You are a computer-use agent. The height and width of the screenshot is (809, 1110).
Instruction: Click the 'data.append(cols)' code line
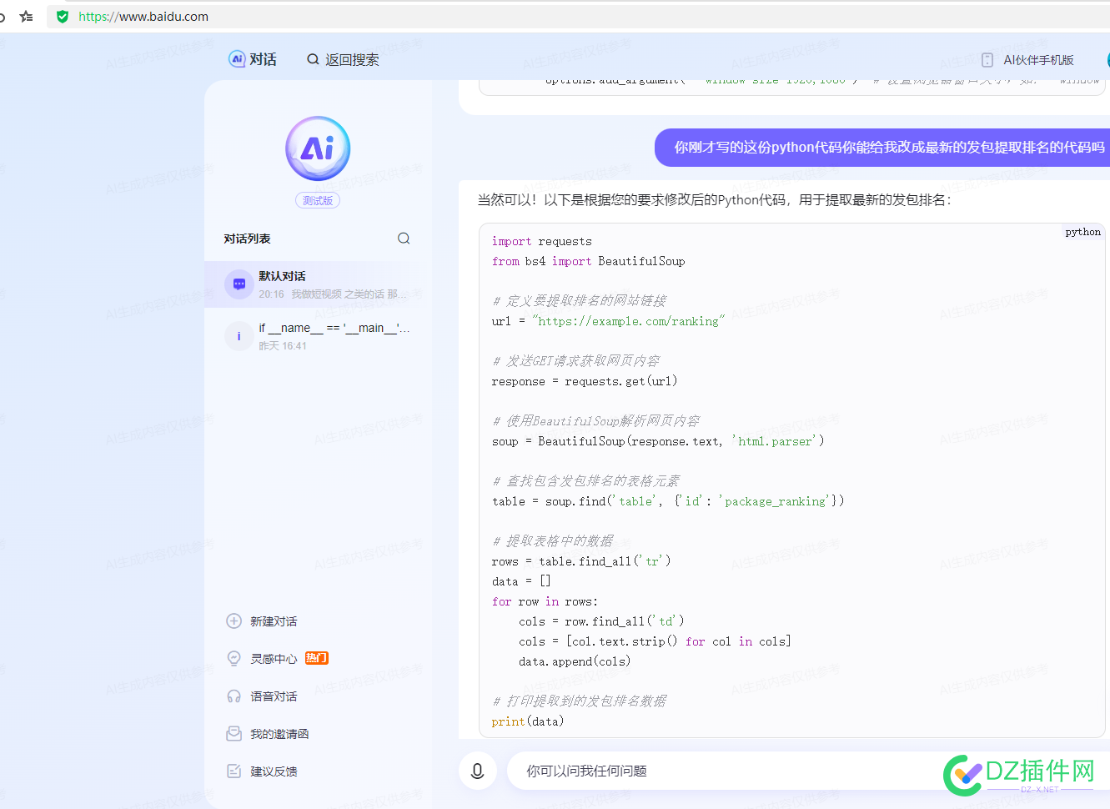575,661
